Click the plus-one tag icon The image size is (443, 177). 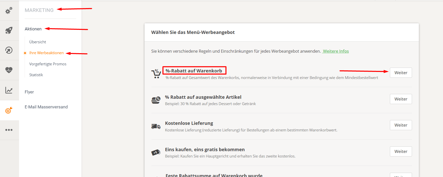[156, 152]
